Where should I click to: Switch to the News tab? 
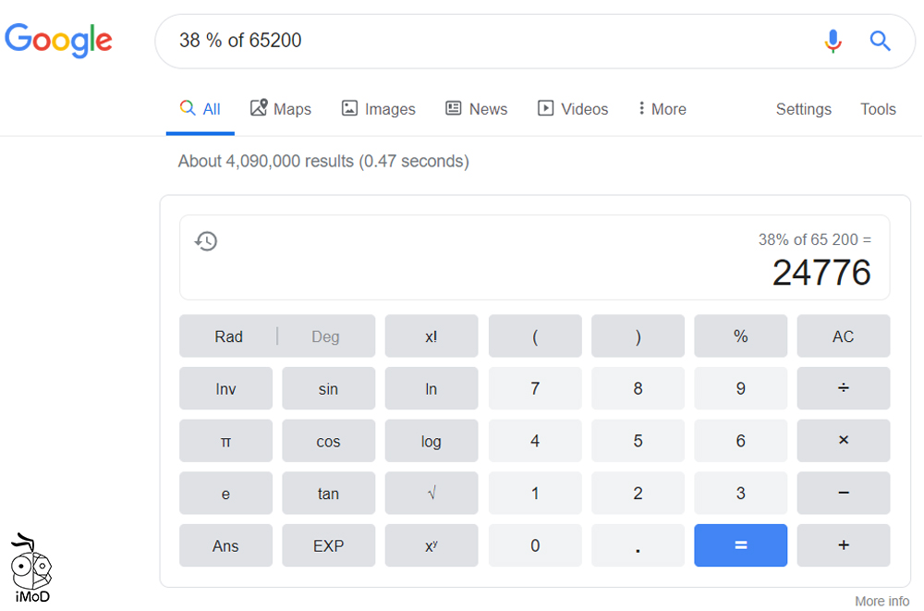[476, 108]
